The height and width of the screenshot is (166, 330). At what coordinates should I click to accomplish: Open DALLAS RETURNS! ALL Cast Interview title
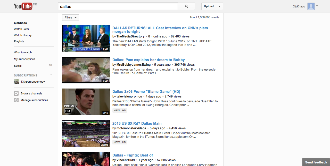click(x=160, y=30)
